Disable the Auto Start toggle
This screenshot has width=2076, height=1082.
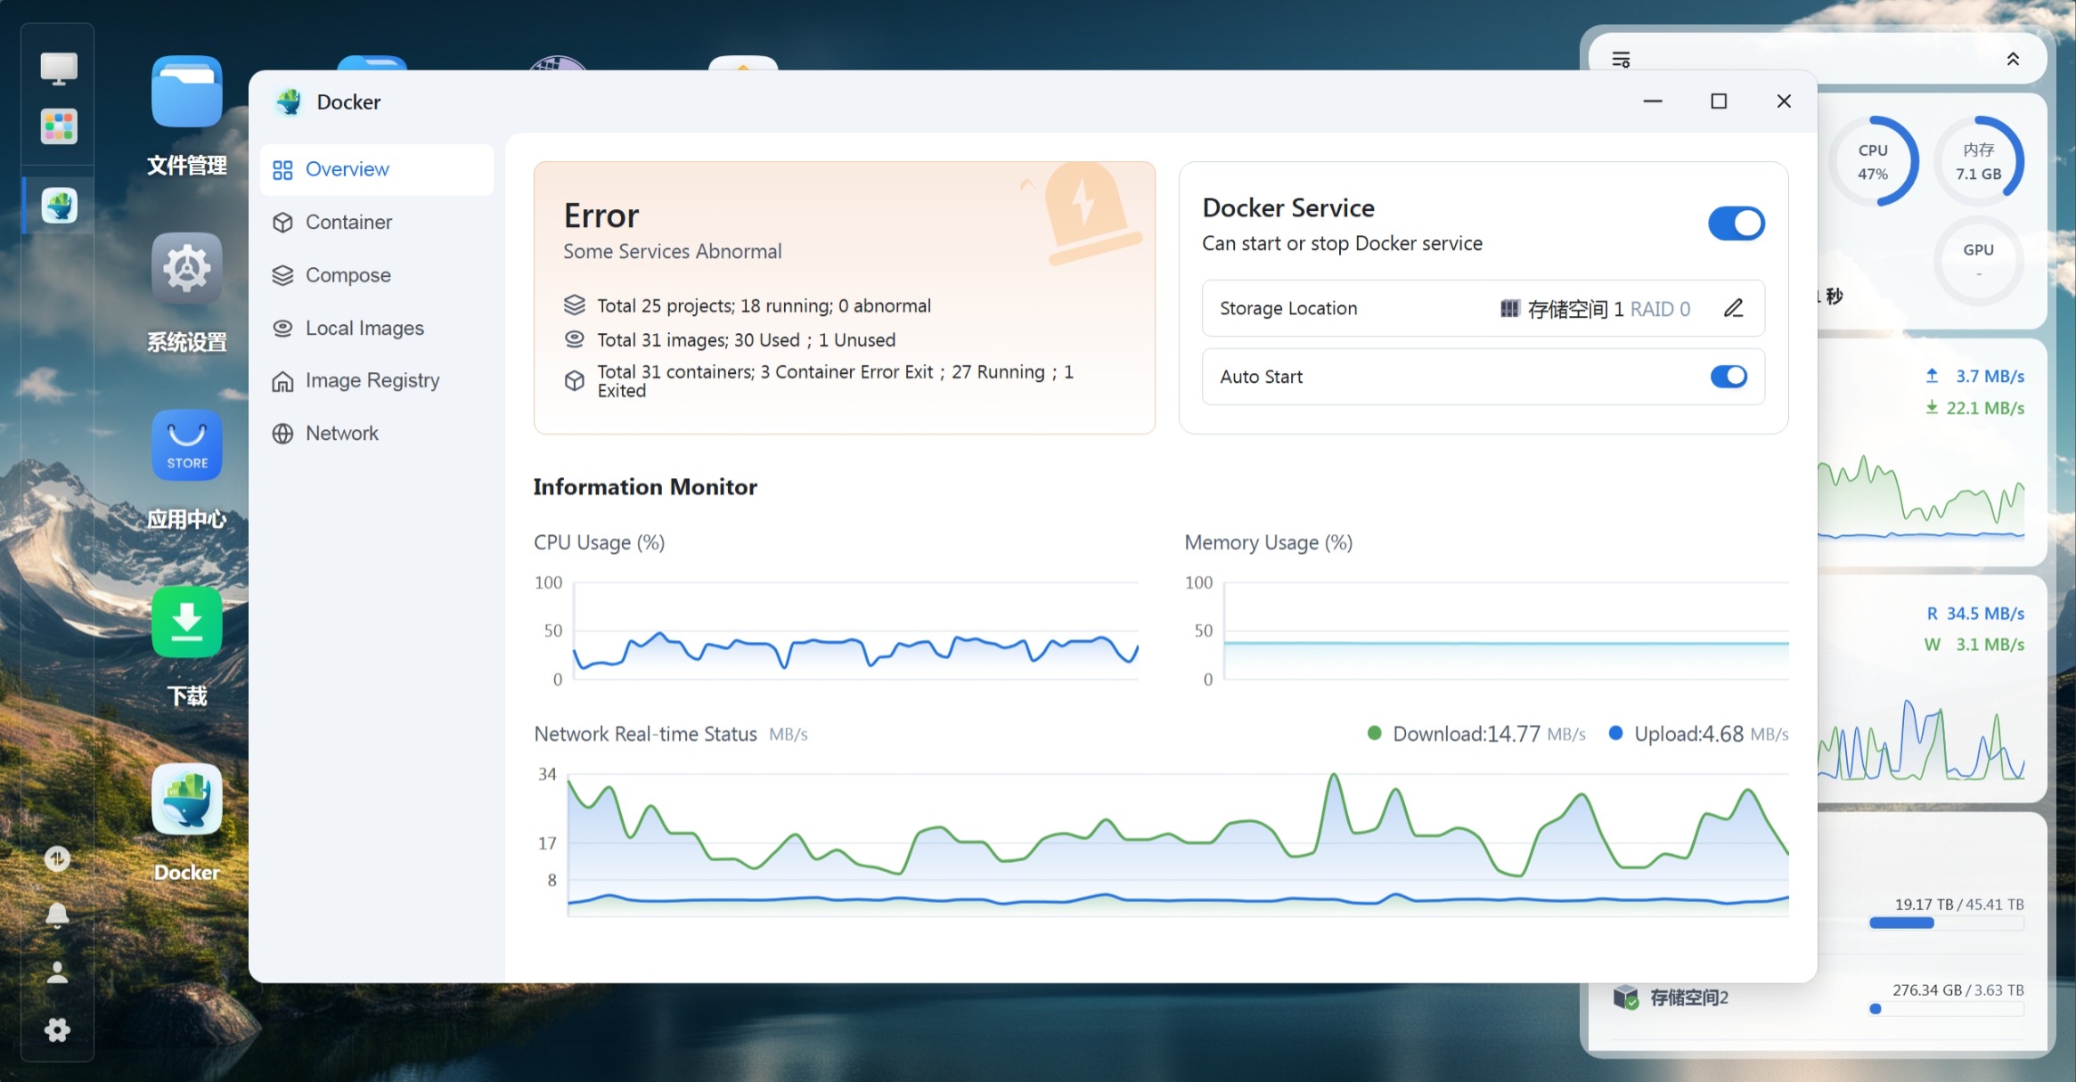tap(1728, 377)
